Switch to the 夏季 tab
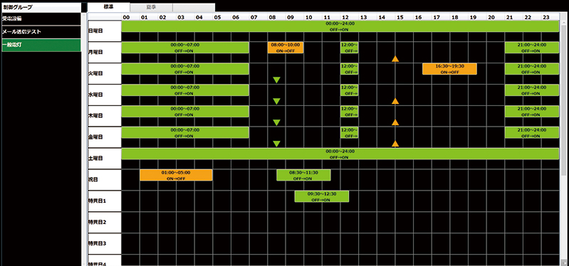The width and height of the screenshot is (569, 266). click(151, 8)
